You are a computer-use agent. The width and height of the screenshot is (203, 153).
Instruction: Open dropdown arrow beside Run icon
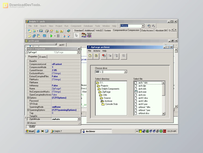(x=55, y=36)
